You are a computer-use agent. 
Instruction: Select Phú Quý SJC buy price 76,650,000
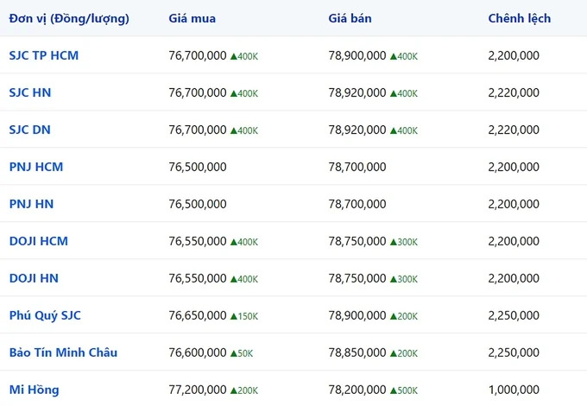pos(198,315)
